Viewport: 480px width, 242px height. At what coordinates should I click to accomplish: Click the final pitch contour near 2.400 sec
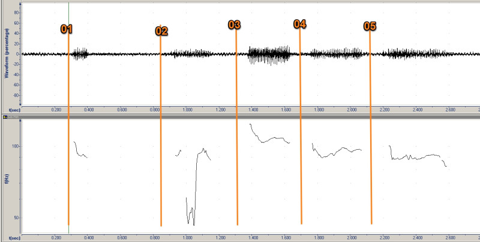coord(418,156)
